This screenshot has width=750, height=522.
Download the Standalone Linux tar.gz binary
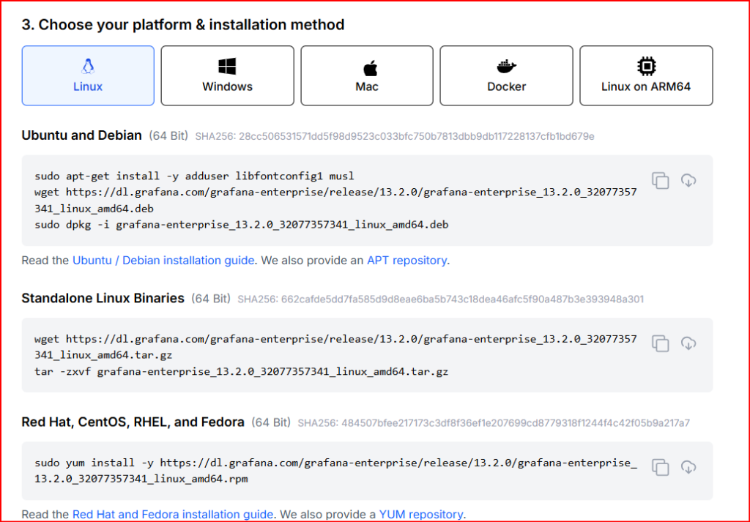click(688, 343)
